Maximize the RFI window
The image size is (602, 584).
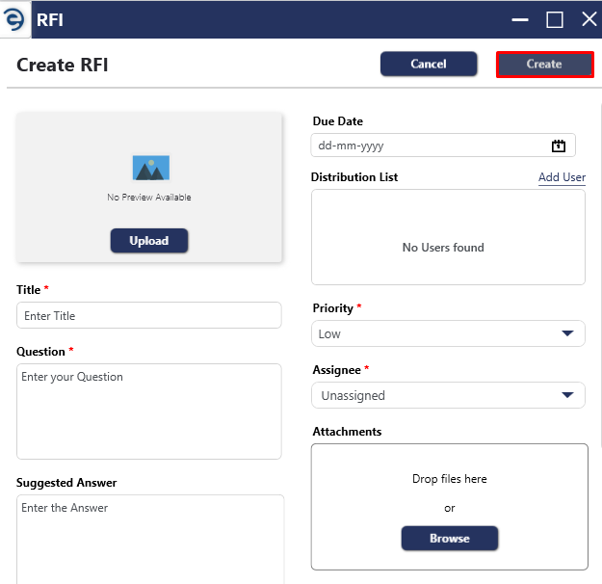(x=555, y=19)
